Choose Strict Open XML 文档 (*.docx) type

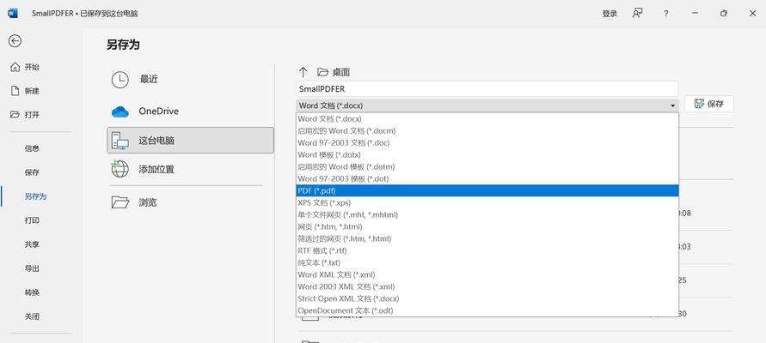(x=487, y=298)
